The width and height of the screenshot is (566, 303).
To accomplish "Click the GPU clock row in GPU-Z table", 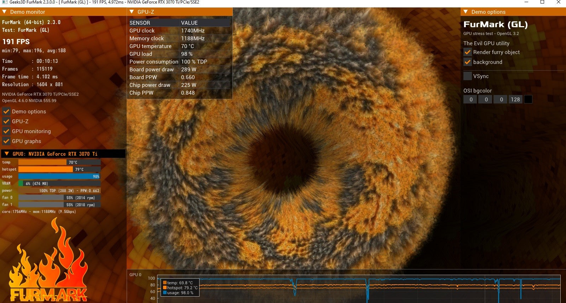I will pyautogui.click(x=180, y=31).
